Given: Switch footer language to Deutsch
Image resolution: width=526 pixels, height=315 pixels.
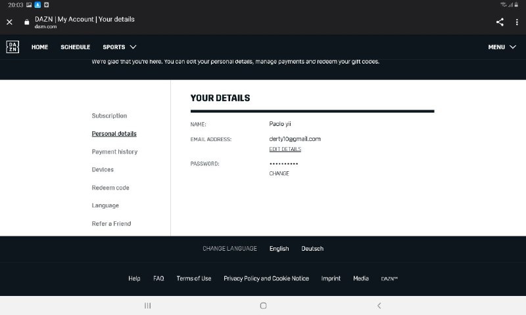Looking at the screenshot, I should (x=312, y=249).
